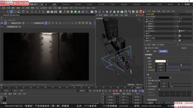
Task: Toggle enable checkmark for 立方体.1
Action: click(x=177, y=19)
